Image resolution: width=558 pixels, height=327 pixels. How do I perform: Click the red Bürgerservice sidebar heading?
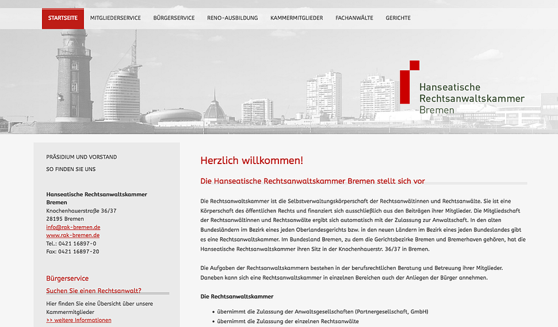click(x=67, y=279)
